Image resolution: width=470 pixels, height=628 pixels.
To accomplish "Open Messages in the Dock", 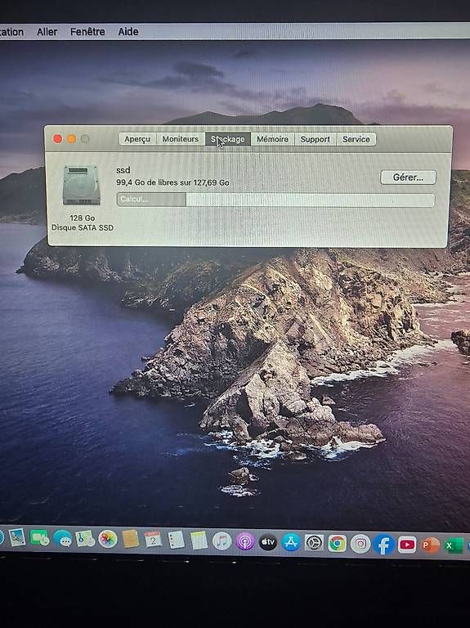I will pyautogui.click(x=62, y=539).
